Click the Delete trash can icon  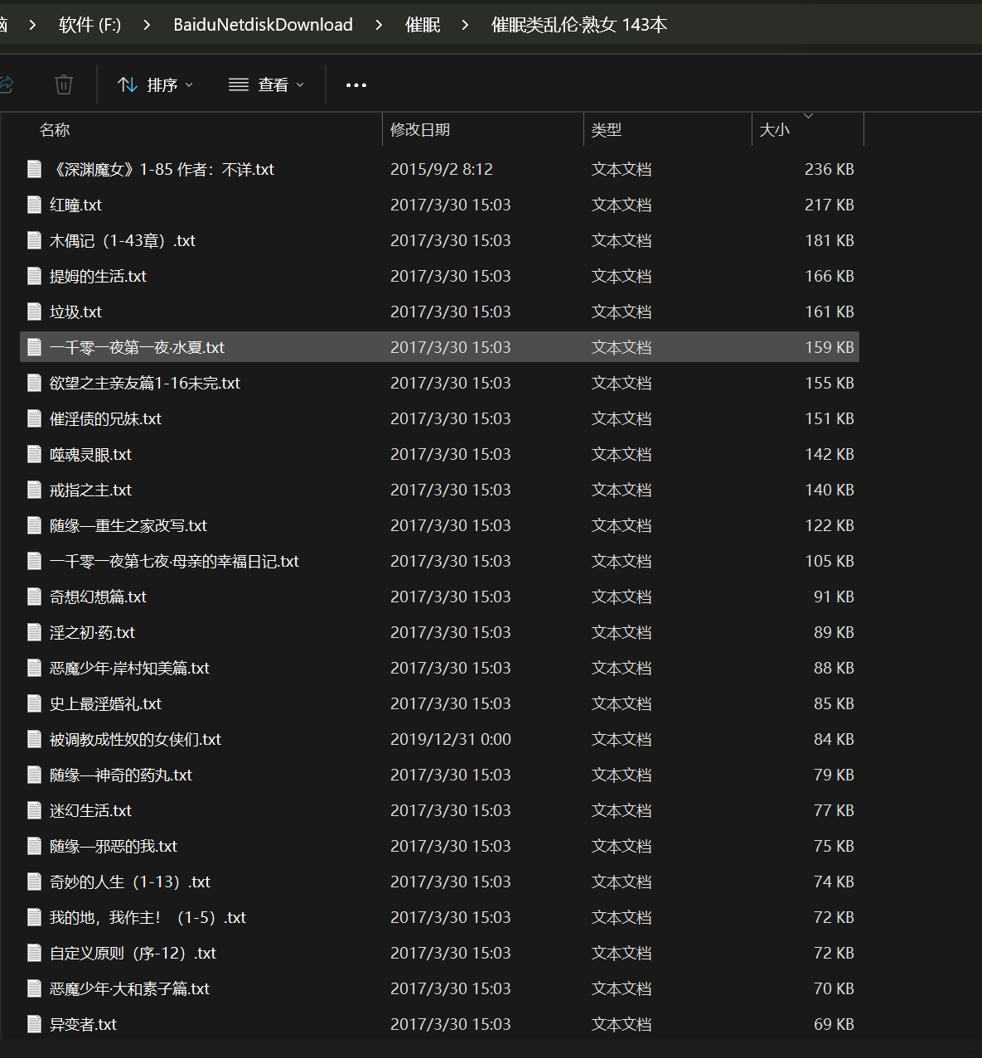click(x=64, y=85)
